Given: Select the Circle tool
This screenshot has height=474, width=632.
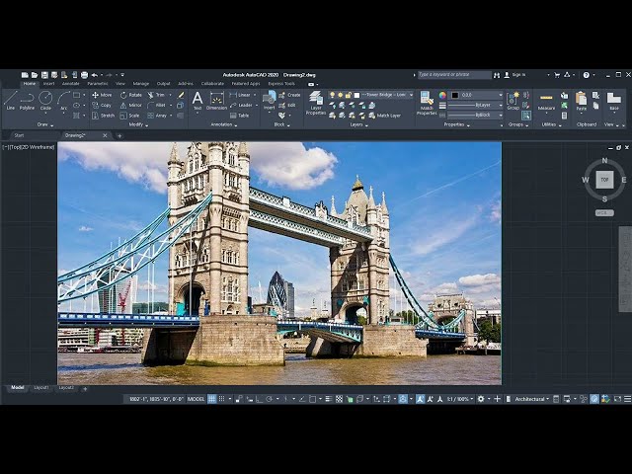Looking at the screenshot, I should 45,101.
